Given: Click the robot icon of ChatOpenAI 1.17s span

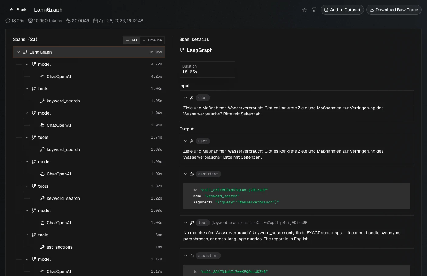Looking at the screenshot, I should click(42, 271).
